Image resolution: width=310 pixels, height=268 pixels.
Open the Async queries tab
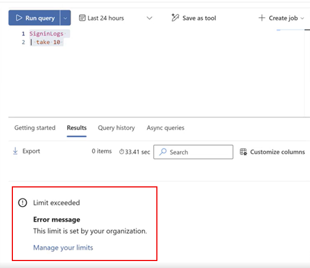pos(165,128)
